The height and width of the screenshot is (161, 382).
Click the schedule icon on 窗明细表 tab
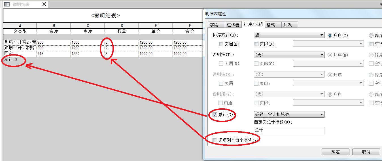[x=7, y=4]
